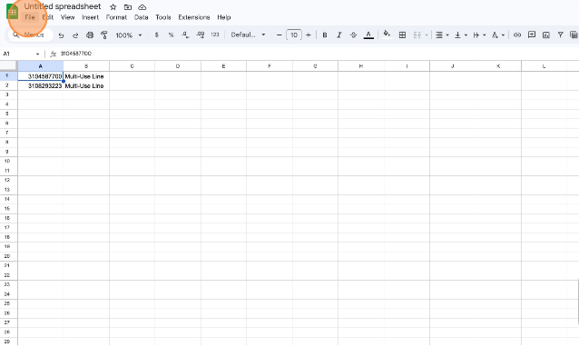Select row 10 header
The height and width of the screenshot is (347, 579).
pyautogui.click(x=8, y=162)
